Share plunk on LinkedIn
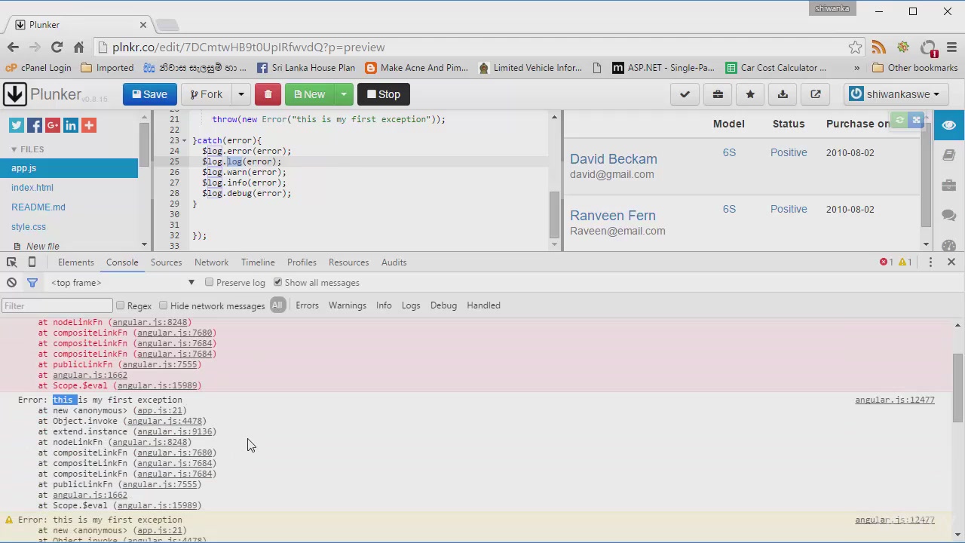 click(x=71, y=125)
